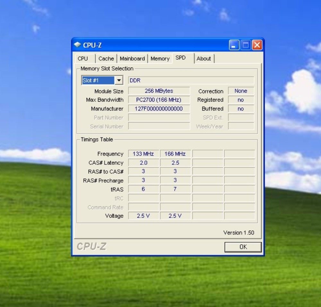Click the RAS# to CAS# label

pos(106,171)
